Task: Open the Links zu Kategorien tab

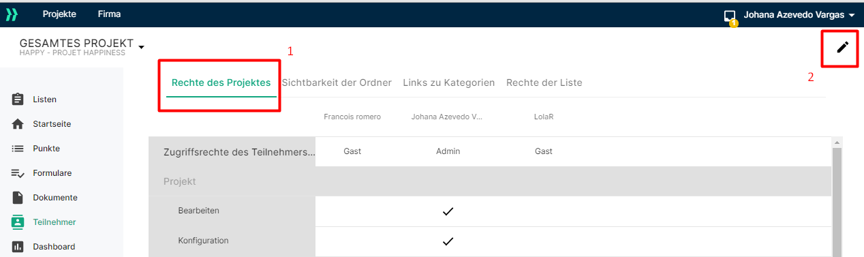Action: tap(449, 82)
